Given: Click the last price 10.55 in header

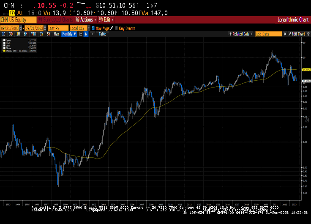Looking at the screenshot, I should pyautogui.click(x=47, y=5).
